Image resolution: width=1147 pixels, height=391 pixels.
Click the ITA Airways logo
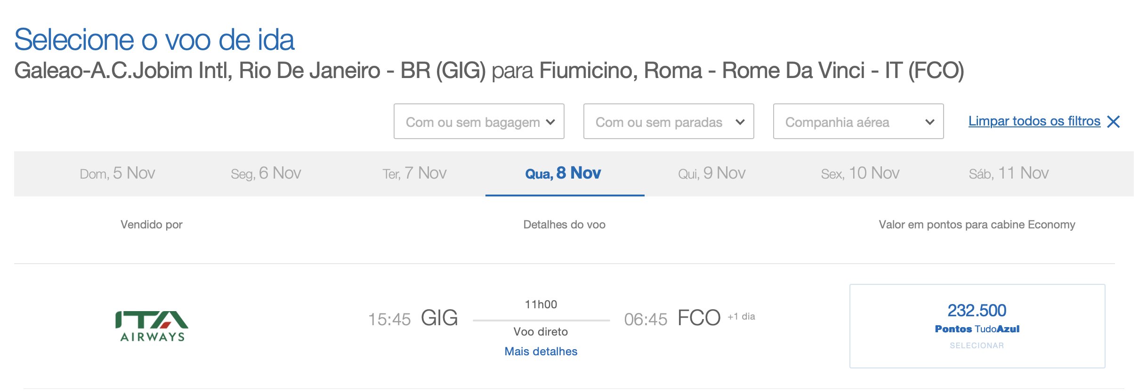(152, 326)
